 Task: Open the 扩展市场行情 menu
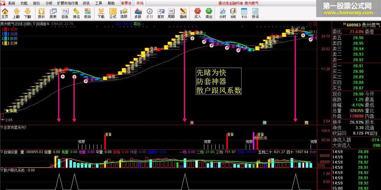click(67, 3)
